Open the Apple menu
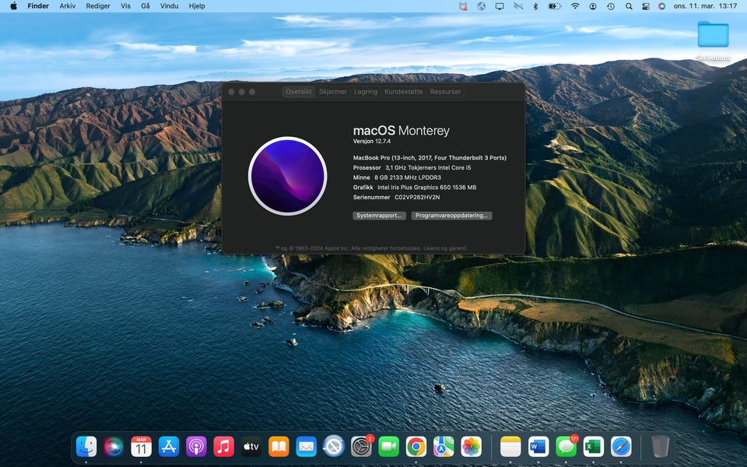747x467 pixels. (x=13, y=6)
